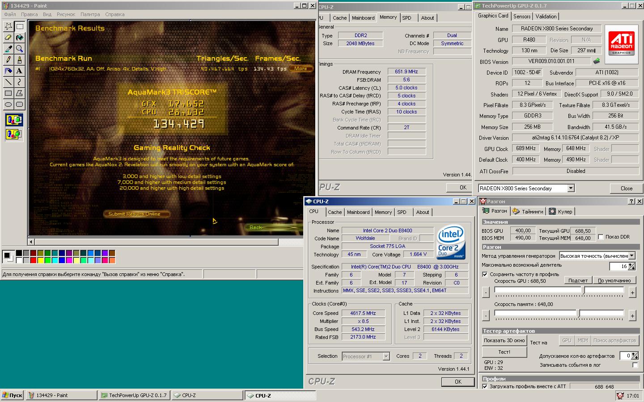
Task: Choose transparent selection mode option in Paint
Action: click(x=14, y=134)
